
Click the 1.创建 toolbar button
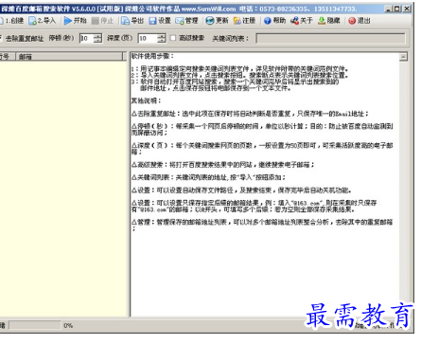coord(12,21)
